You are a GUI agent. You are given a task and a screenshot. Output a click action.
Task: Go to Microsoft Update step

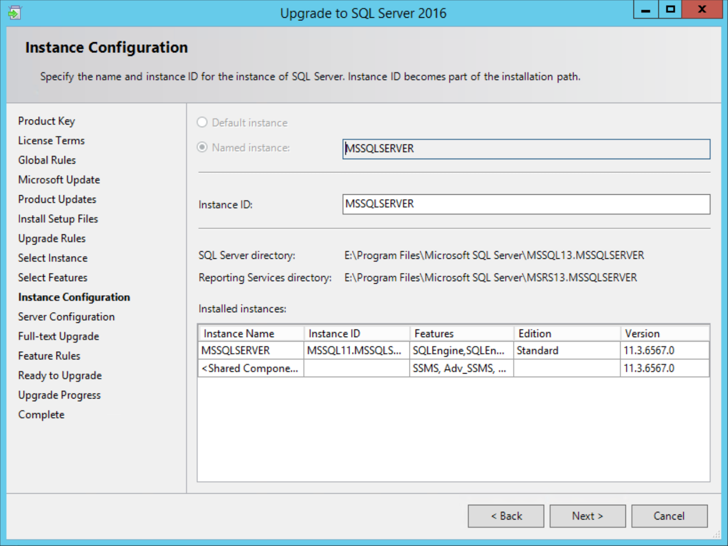point(59,179)
